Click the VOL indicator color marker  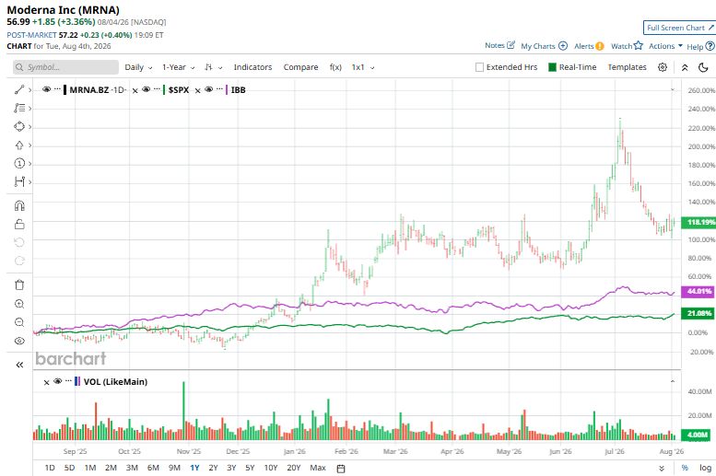pos(77,381)
